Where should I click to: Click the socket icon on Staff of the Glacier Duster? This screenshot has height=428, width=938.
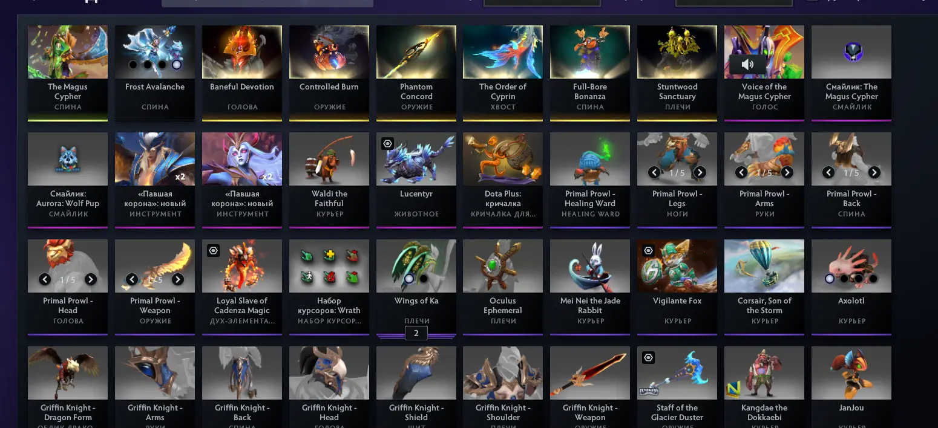pos(649,358)
